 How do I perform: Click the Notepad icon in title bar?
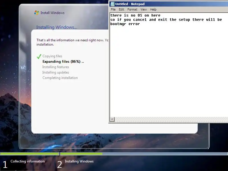click(x=112, y=4)
